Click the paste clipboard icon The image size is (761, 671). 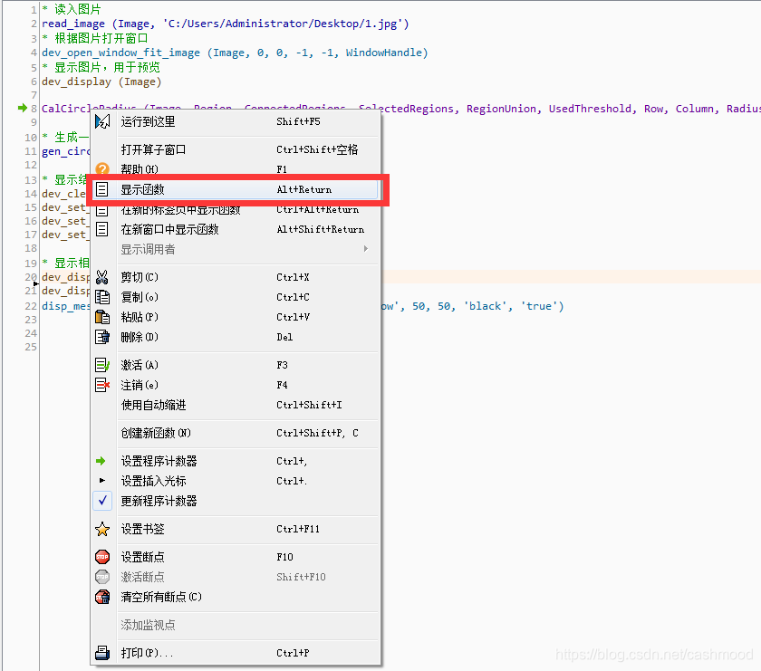[101, 317]
